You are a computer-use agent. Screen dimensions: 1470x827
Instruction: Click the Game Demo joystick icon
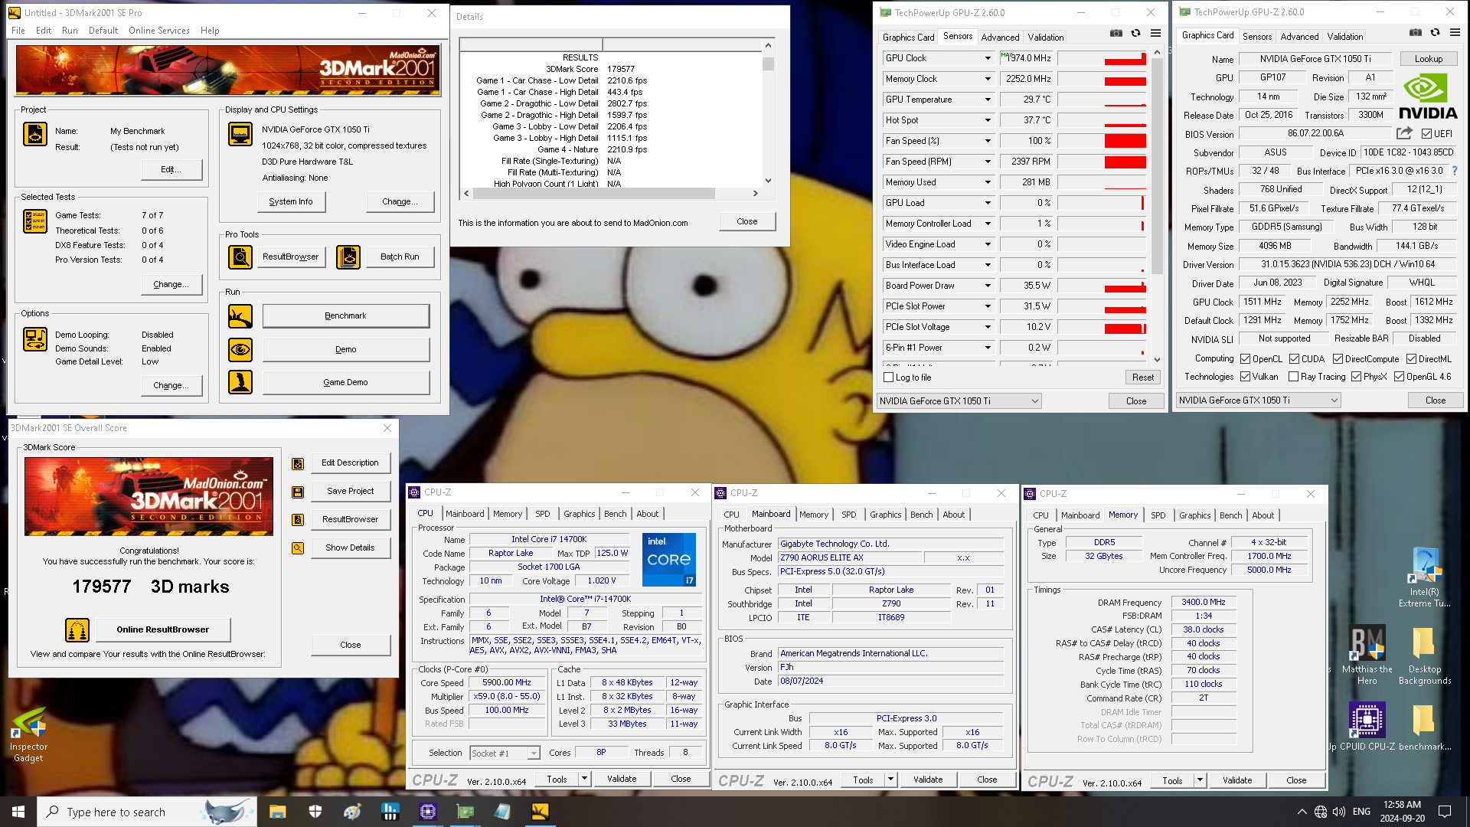tap(240, 381)
